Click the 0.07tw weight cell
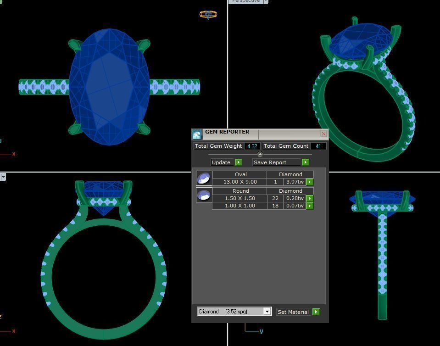 click(295, 206)
